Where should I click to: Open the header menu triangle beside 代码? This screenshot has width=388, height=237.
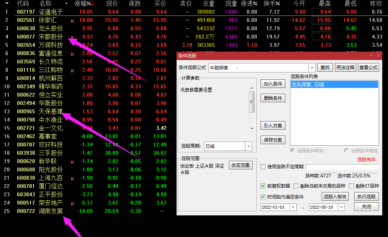[7, 3]
